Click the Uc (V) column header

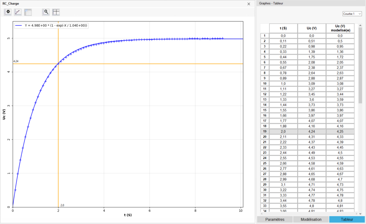[x=311, y=28]
